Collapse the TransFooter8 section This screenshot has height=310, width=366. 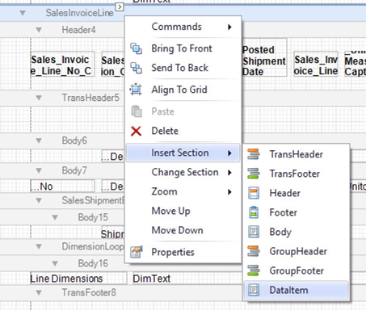[39, 292]
